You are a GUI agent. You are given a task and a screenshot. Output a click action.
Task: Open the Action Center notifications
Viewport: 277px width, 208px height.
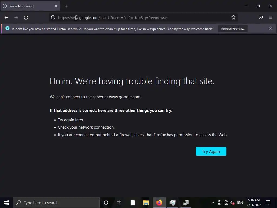tap(268, 203)
